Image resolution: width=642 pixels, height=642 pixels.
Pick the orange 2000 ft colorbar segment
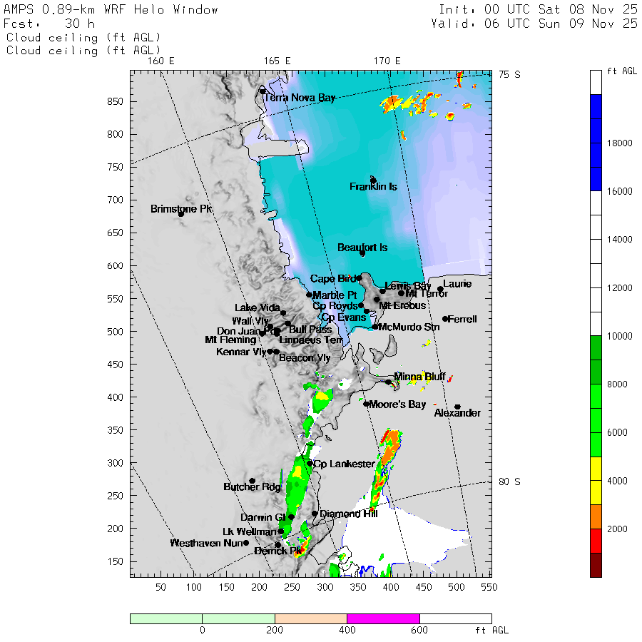(596, 516)
